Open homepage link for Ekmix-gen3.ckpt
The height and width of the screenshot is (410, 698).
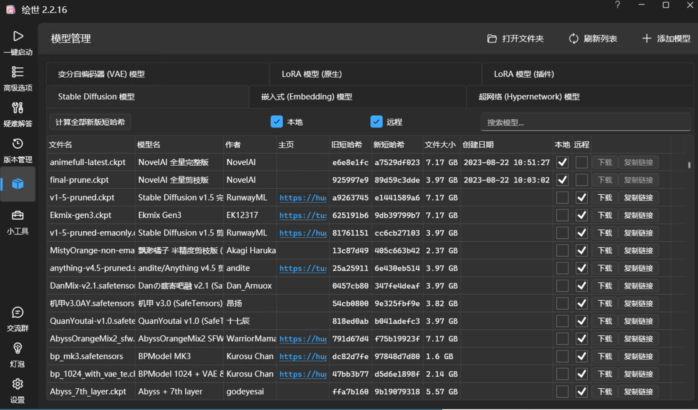[303, 215]
